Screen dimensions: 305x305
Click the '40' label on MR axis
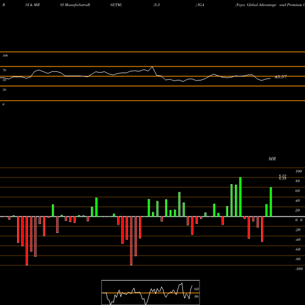click(x=298, y=201)
